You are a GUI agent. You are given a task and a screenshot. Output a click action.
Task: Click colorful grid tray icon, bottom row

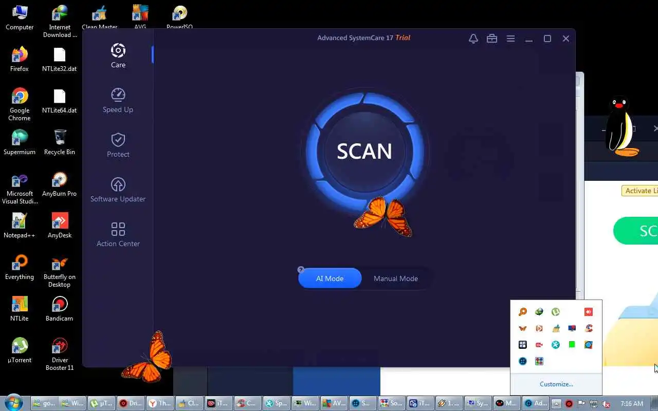click(x=539, y=361)
